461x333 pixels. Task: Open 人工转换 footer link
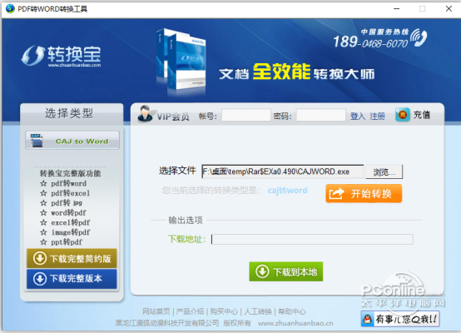258,311
